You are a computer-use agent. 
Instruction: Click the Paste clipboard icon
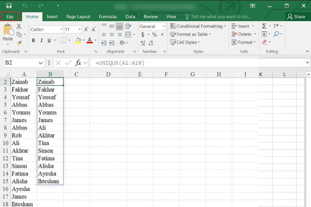8,29
